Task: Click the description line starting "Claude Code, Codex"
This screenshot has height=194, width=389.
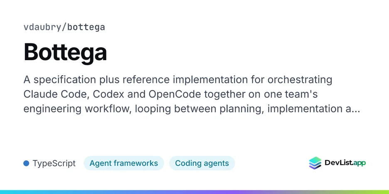Action: tap(171, 94)
